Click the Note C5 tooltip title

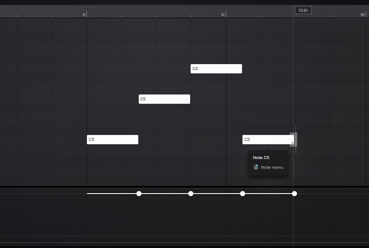tap(261, 158)
